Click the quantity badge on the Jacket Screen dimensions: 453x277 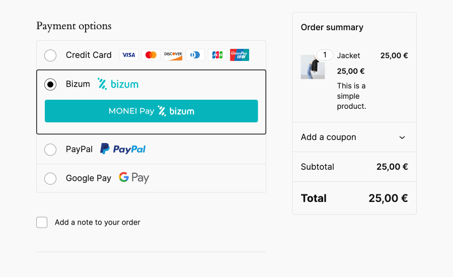pyautogui.click(x=325, y=55)
